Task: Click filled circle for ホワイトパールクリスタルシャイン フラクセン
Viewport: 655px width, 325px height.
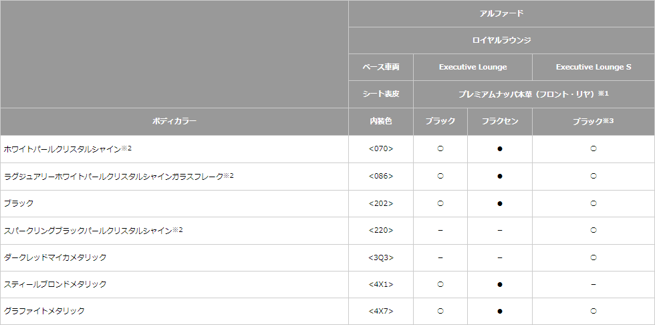Action: click(500, 148)
